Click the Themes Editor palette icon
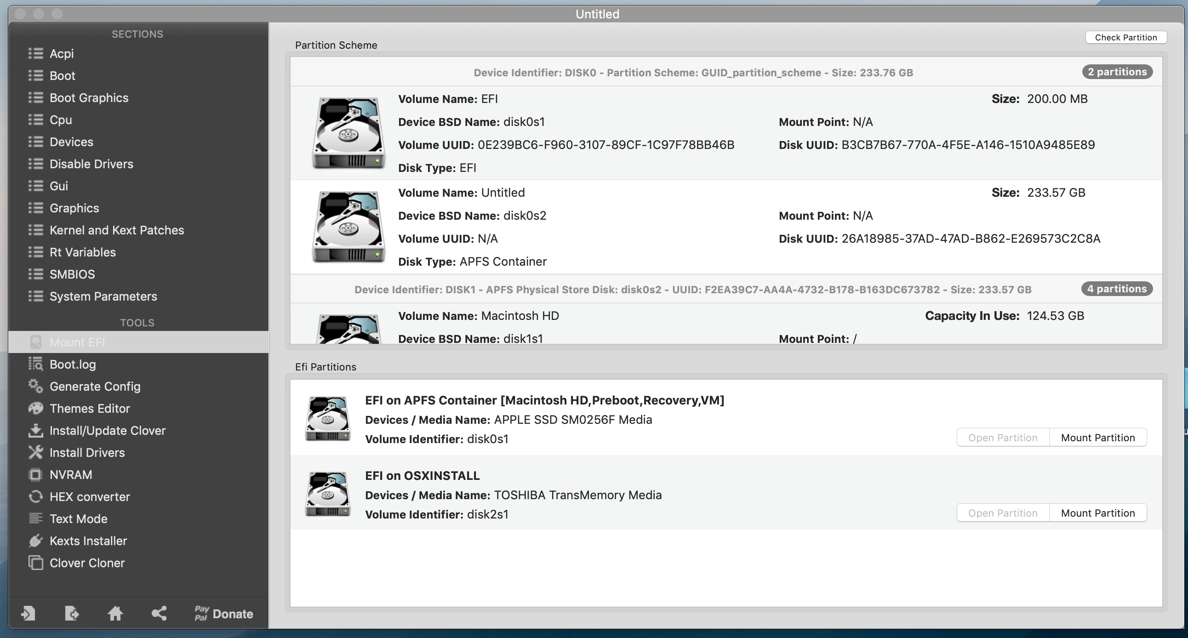1188x638 pixels. [x=35, y=409]
